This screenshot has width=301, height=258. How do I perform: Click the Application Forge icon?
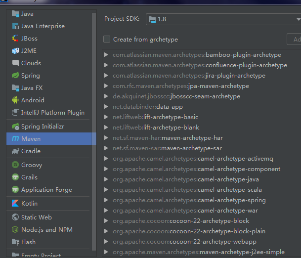click(15, 189)
